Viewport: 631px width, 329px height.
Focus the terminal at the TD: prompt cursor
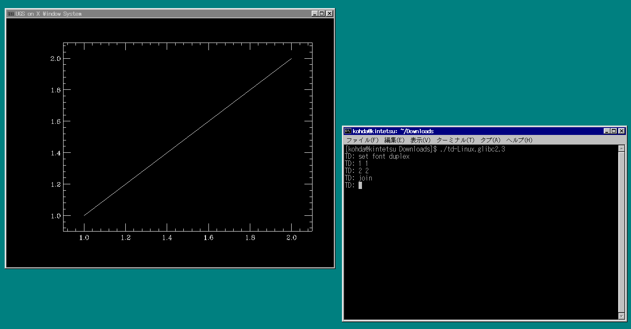point(360,186)
